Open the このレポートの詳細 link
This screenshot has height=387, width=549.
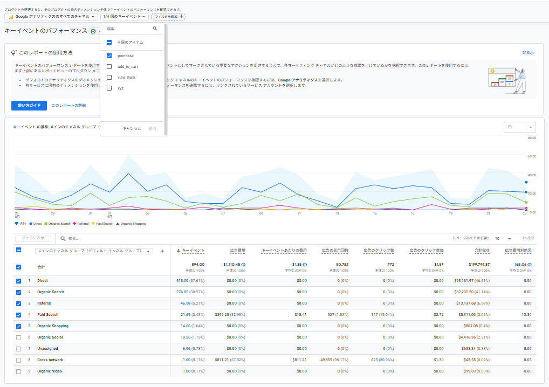point(68,105)
